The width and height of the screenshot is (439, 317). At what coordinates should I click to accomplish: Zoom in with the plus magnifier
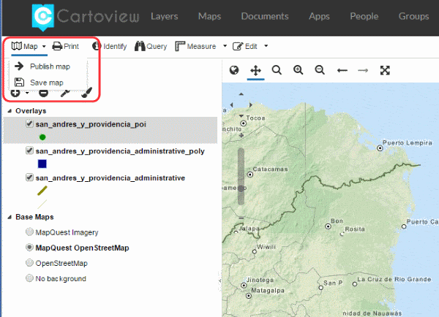point(299,70)
